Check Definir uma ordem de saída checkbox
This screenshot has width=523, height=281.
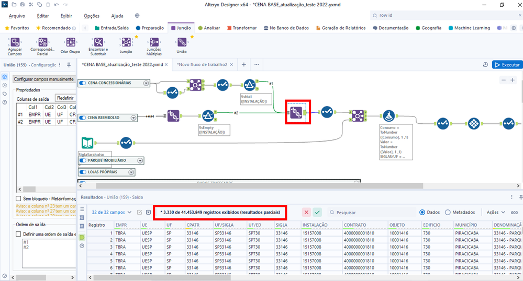coord(18,234)
